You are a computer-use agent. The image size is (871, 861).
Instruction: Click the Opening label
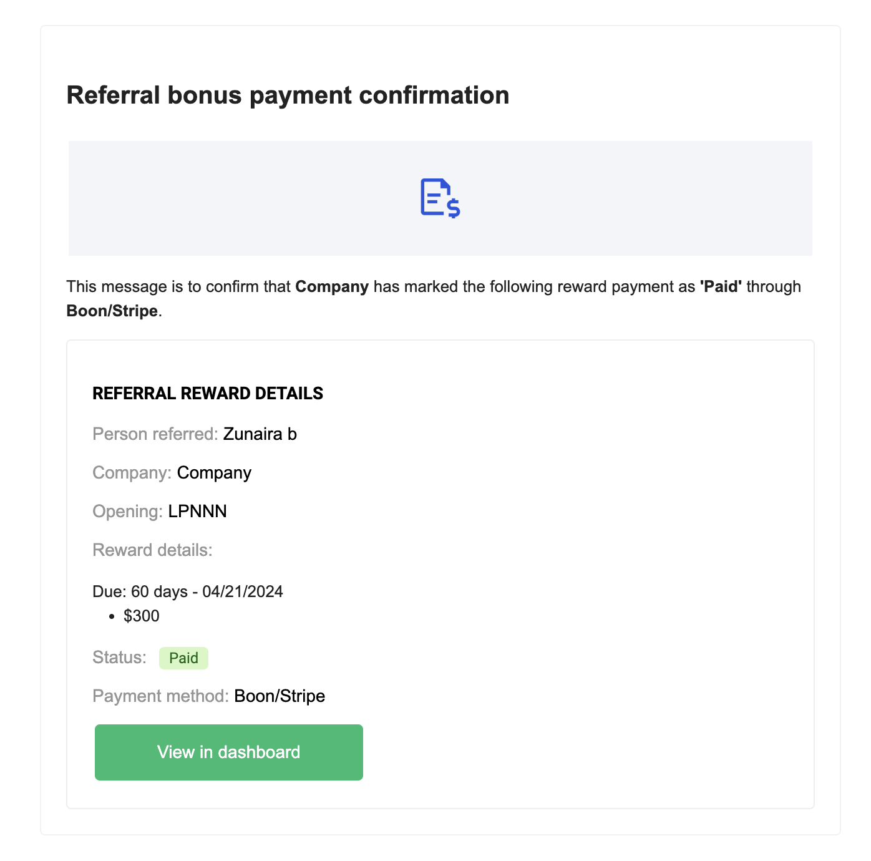point(128,512)
